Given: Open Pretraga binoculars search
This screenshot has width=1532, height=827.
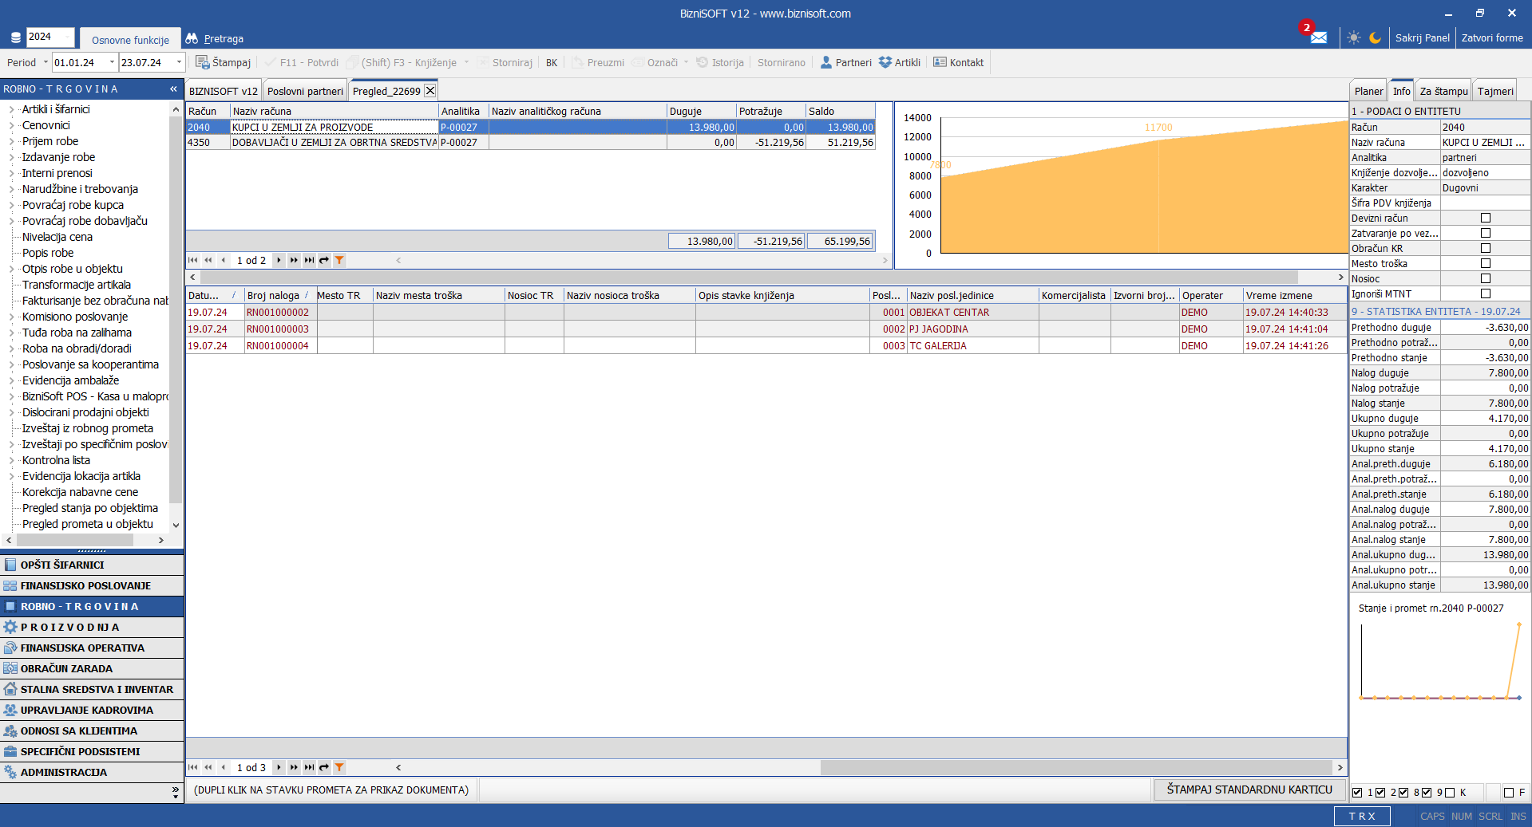Looking at the screenshot, I should (214, 38).
